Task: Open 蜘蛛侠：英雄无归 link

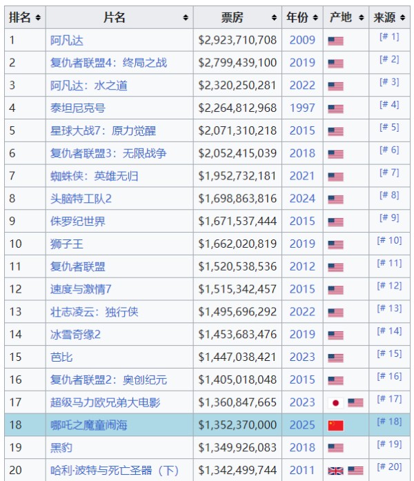Action: click(x=94, y=176)
